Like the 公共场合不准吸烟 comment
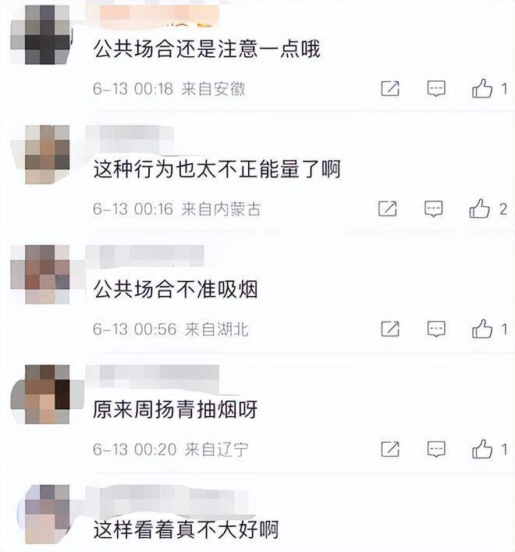 point(482,329)
